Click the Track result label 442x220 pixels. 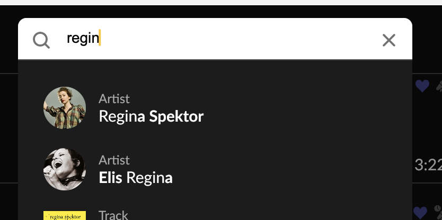(x=113, y=215)
